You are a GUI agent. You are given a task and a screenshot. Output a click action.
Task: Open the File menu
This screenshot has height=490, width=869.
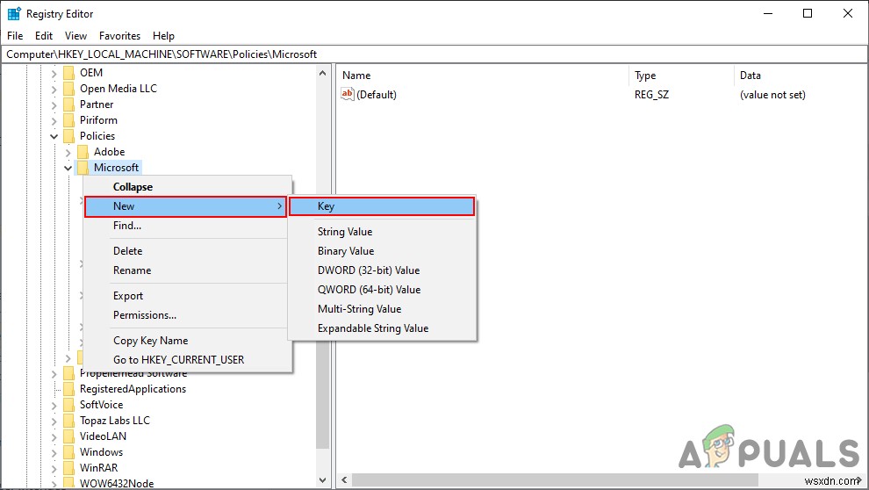[15, 36]
